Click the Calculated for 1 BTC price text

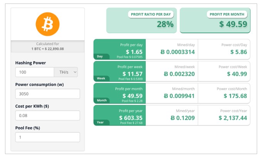47,47
